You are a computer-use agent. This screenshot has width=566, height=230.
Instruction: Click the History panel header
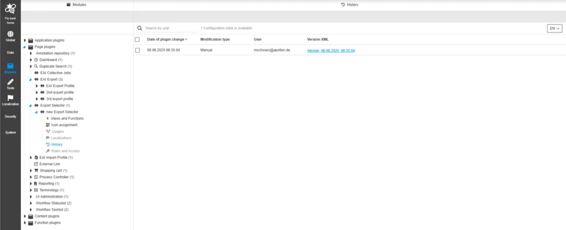pyautogui.click(x=350, y=5)
